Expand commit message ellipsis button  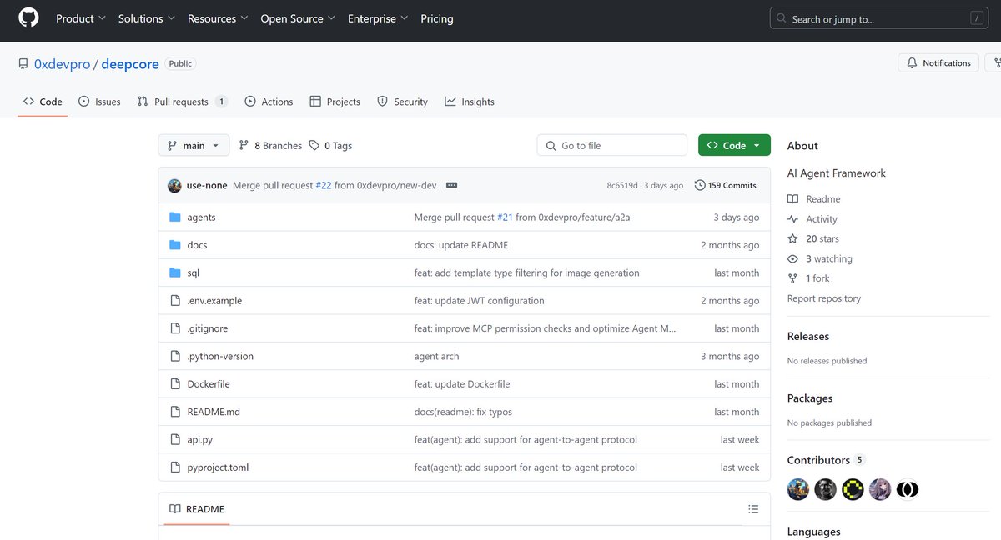pyautogui.click(x=452, y=185)
